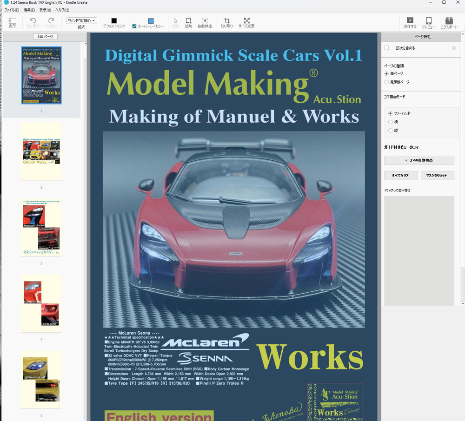Click the エクスポート export icon
This screenshot has height=421, width=465.
[x=449, y=20]
